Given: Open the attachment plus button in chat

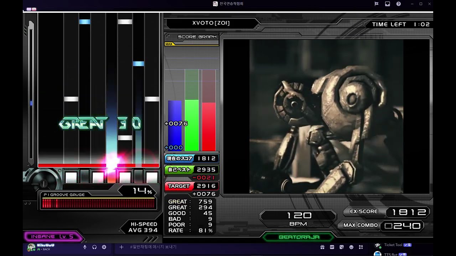Looking at the screenshot, I should [x=121, y=247].
